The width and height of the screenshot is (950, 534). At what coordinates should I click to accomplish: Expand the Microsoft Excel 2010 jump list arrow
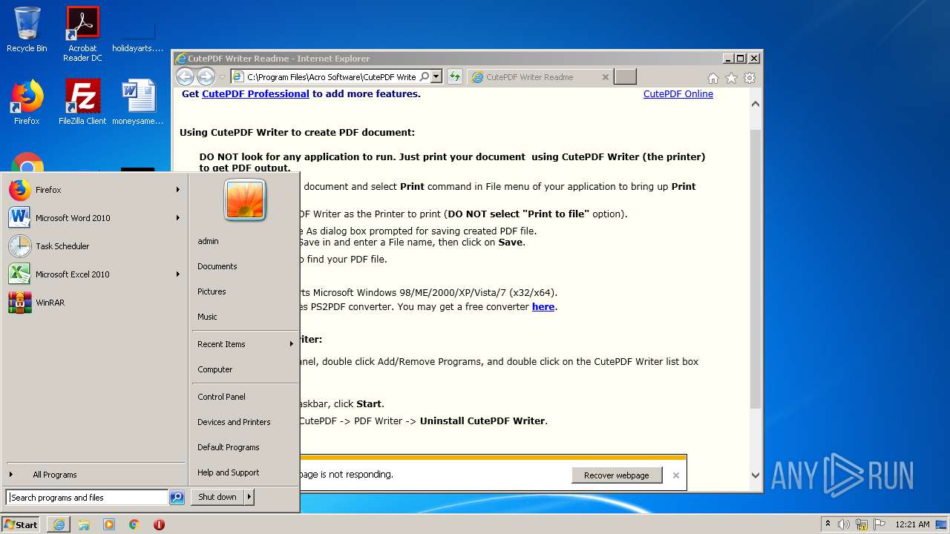point(178,274)
